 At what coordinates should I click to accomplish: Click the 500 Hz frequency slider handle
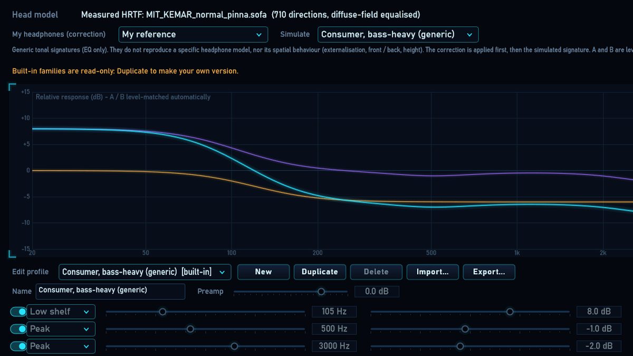[x=190, y=329]
